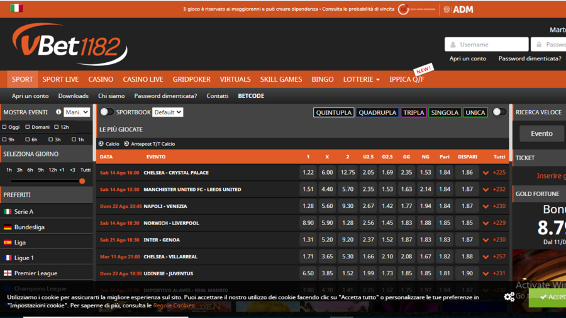Viewport: 566px width, 318px height.
Task: Click the Calcio soccer ball icon
Action: click(x=101, y=143)
